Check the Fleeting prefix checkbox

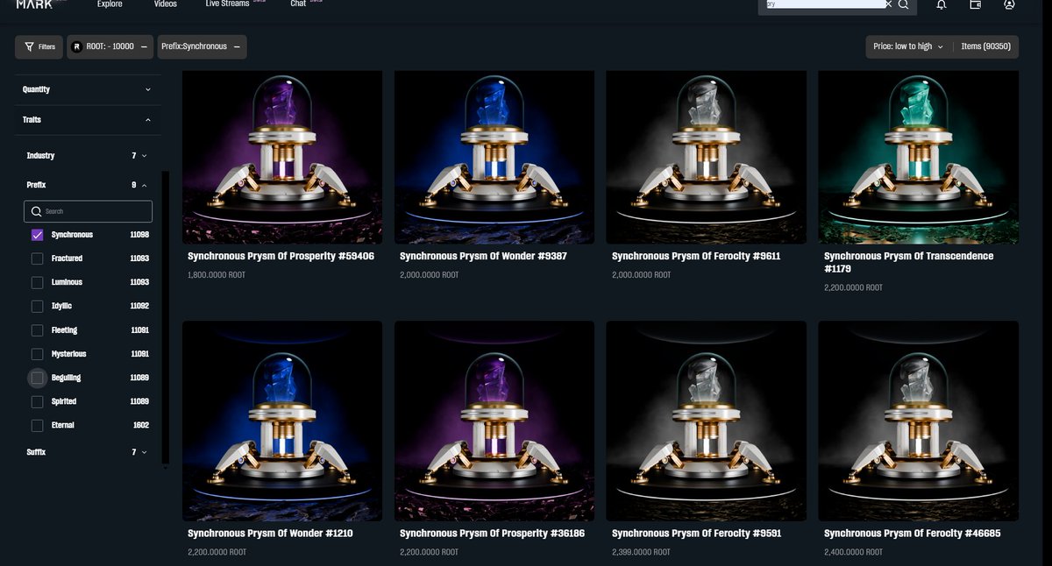(37, 330)
